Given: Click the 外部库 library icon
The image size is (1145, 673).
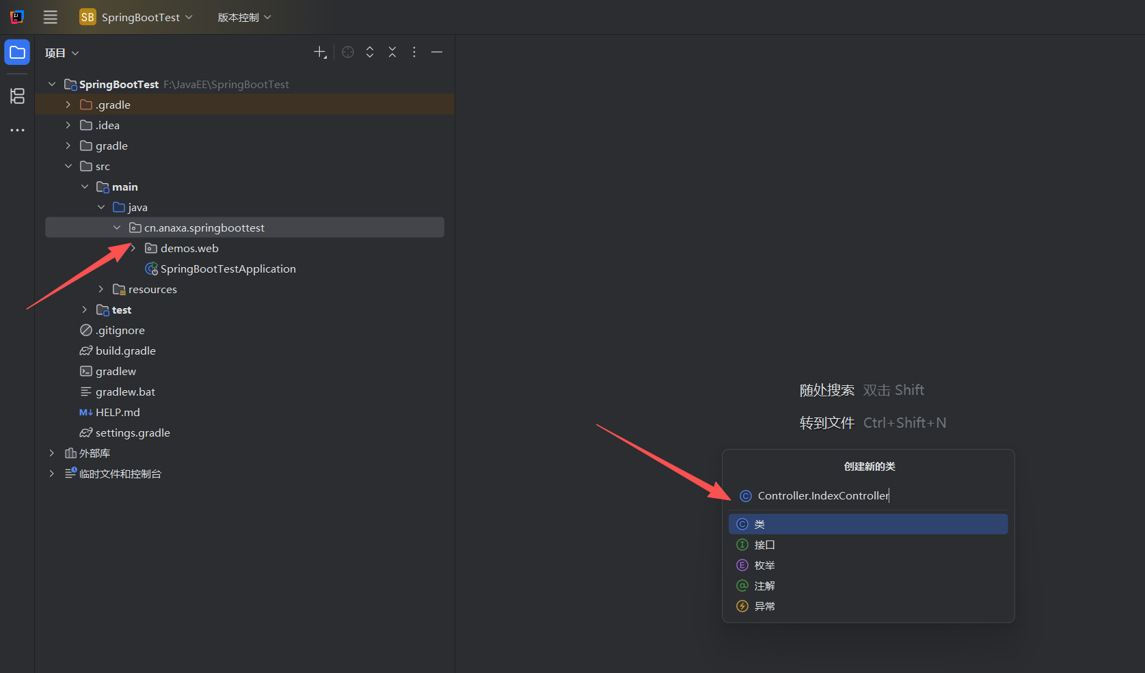Looking at the screenshot, I should [70, 453].
